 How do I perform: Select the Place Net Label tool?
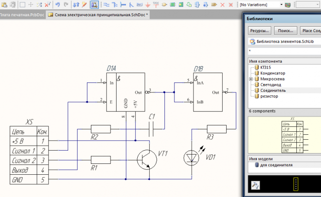(139, 4)
